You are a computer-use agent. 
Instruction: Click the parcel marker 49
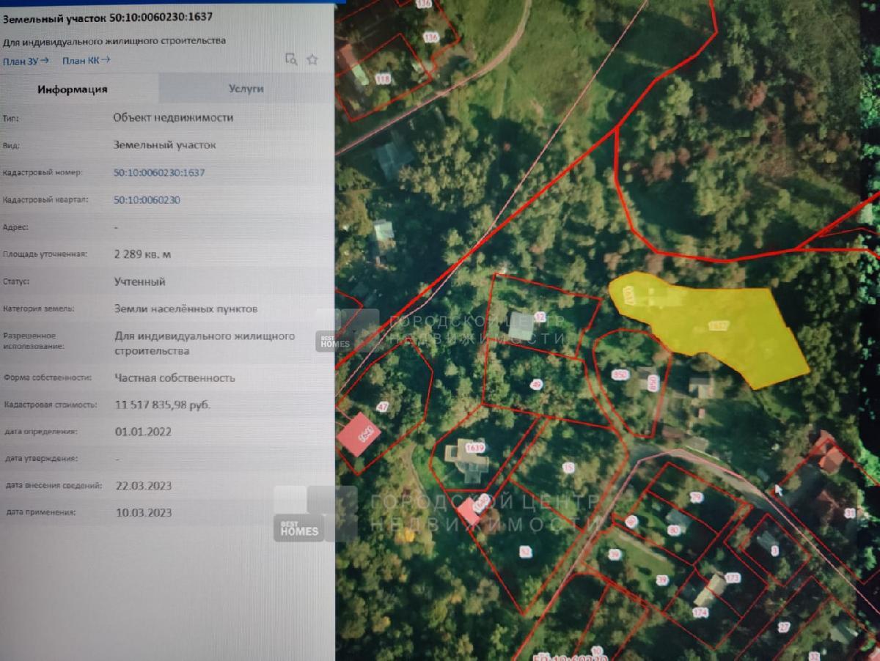(x=537, y=385)
